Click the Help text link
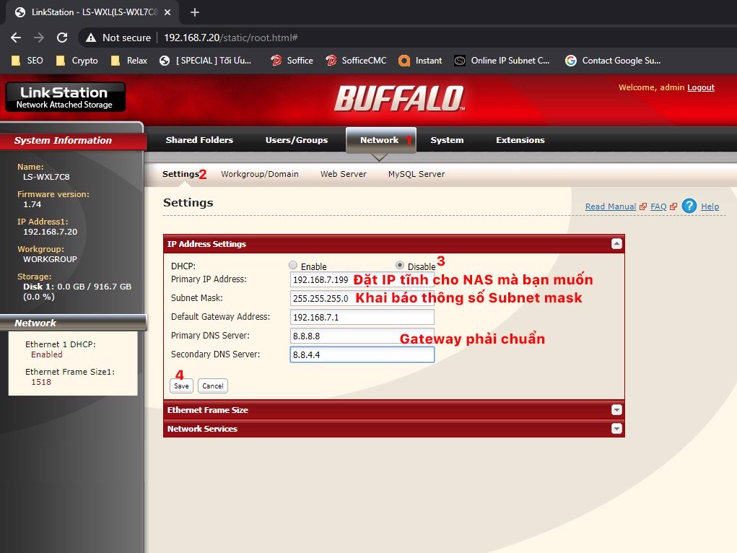Viewport: 737px width, 553px height. pyautogui.click(x=710, y=206)
